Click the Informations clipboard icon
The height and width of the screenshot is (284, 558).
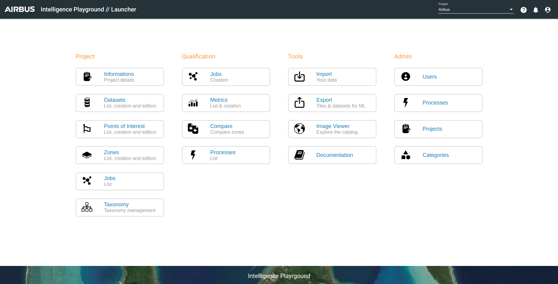coord(87,77)
